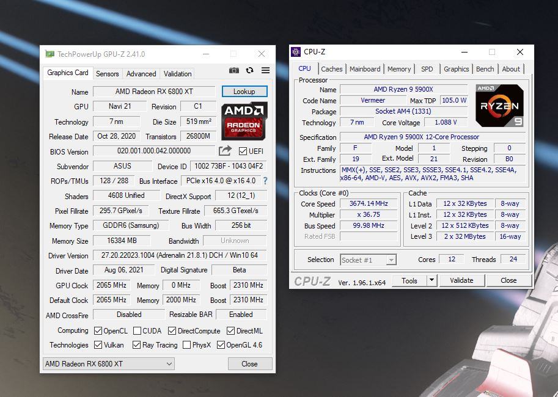Click the Memory Type value GDDR6 (Samsung)
The width and height of the screenshot is (558, 397).
coord(131,225)
